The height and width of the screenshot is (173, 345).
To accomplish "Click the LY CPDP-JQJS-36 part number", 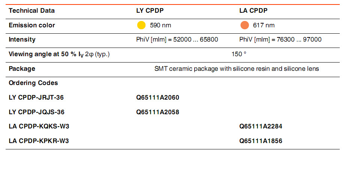I will point(36,112).
